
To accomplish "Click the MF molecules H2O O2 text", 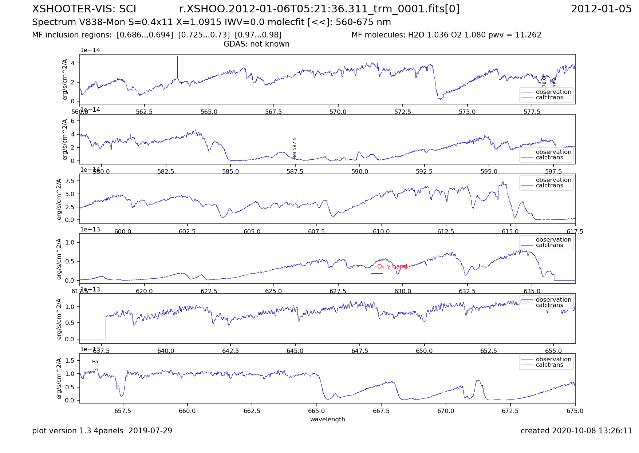I will [x=446, y=35].
